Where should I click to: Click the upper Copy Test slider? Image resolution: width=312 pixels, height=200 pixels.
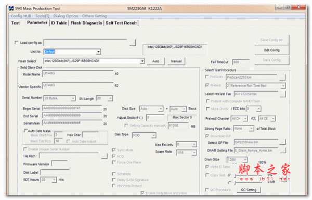tap(248, 176)
